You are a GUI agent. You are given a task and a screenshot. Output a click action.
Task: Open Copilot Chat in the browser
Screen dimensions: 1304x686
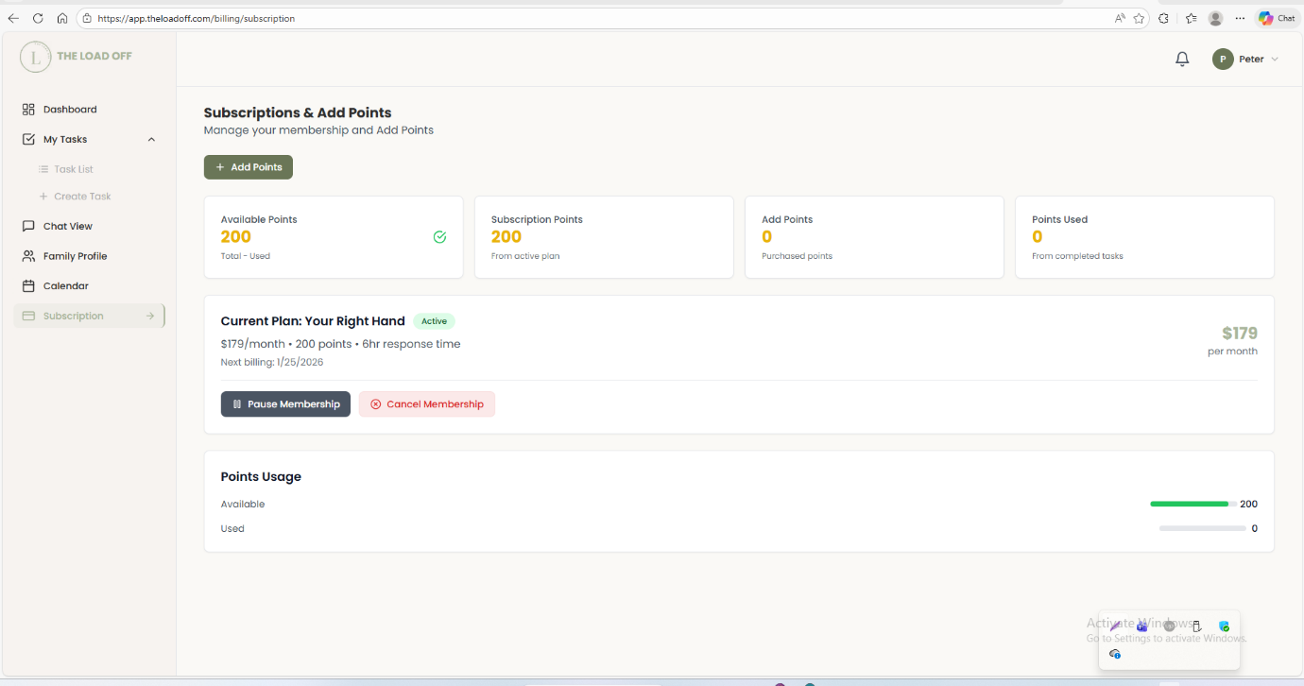point(1278,18)
